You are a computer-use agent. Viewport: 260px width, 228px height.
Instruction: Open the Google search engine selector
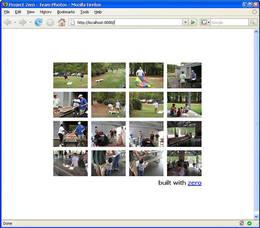coord(205,22)
